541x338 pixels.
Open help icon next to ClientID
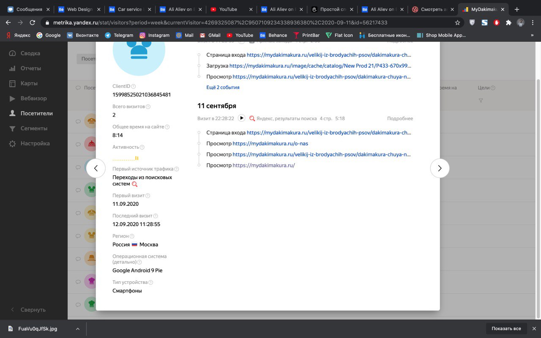tap(134, 86)
